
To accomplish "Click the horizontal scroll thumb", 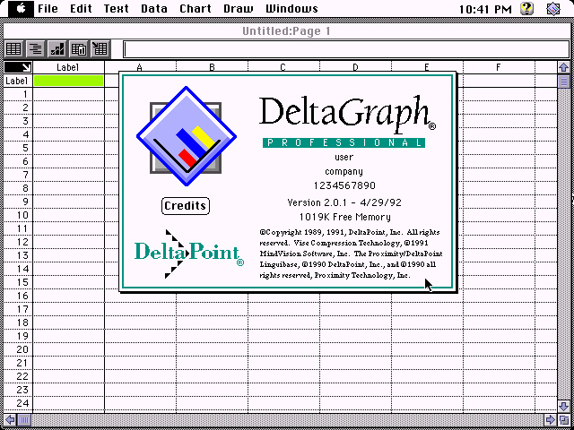I will (x=24, y=420).
